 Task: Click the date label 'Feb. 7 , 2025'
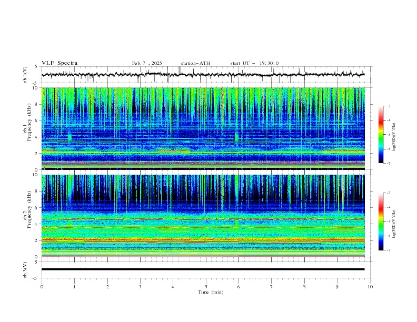147,63
